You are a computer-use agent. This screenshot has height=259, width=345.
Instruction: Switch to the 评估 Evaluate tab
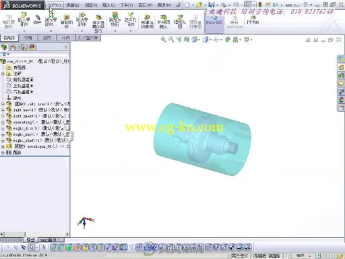[x=66, y=38]
